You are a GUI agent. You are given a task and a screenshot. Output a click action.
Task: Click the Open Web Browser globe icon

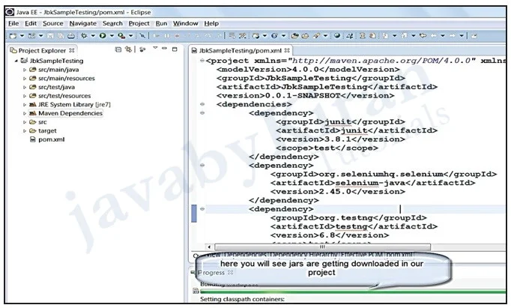pos(337,36)
